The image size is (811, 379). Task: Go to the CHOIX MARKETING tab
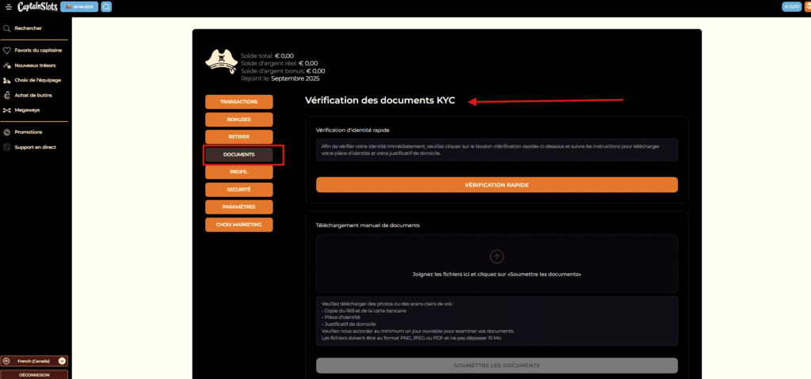[x=239, y=225]
